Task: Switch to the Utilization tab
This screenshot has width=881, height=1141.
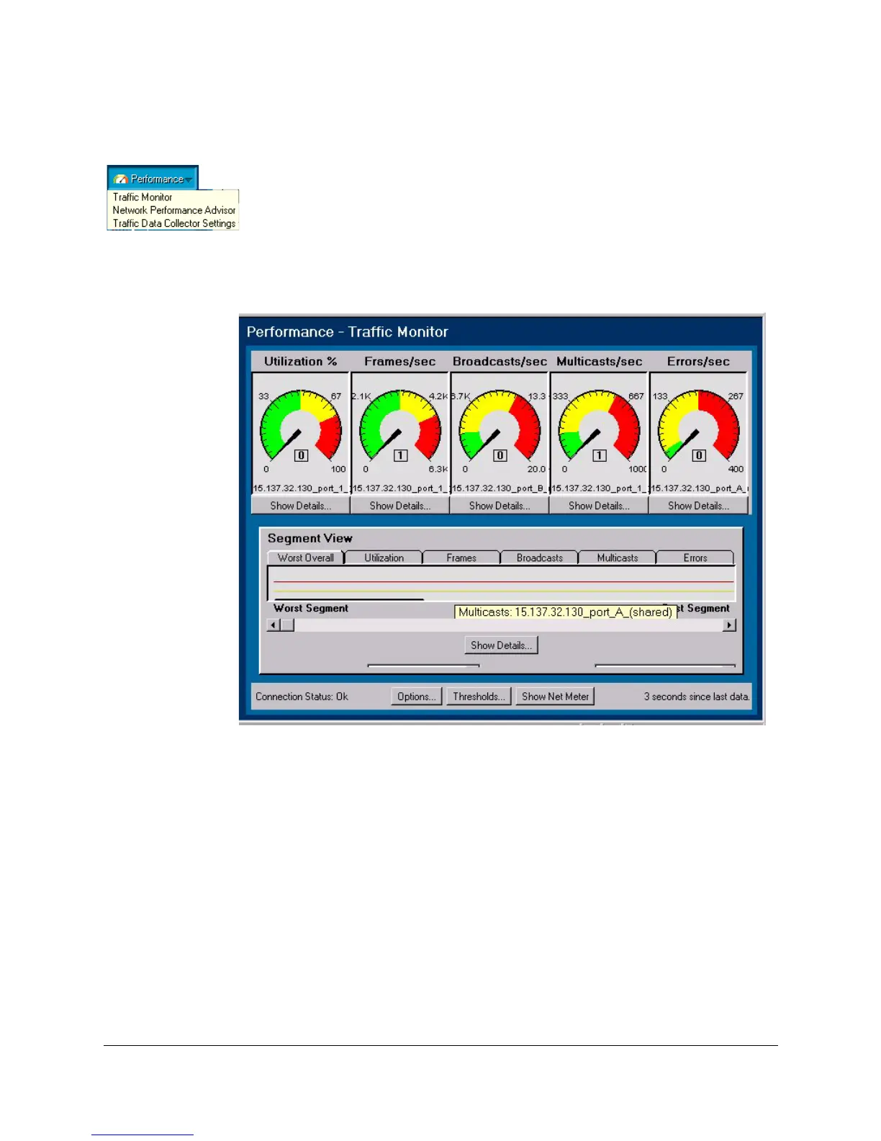Action: (x=384, y=558)
